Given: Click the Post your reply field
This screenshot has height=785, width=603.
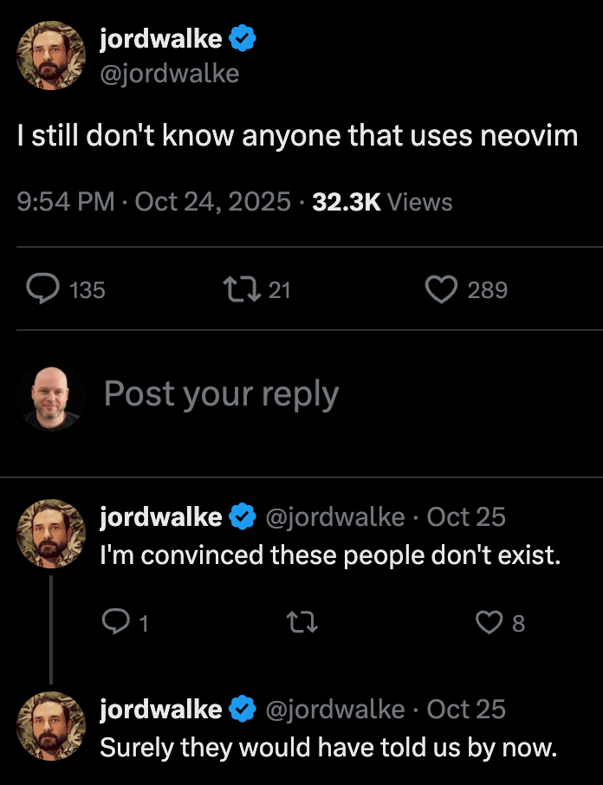Looking at the screenshot, I should coord(222,394).
